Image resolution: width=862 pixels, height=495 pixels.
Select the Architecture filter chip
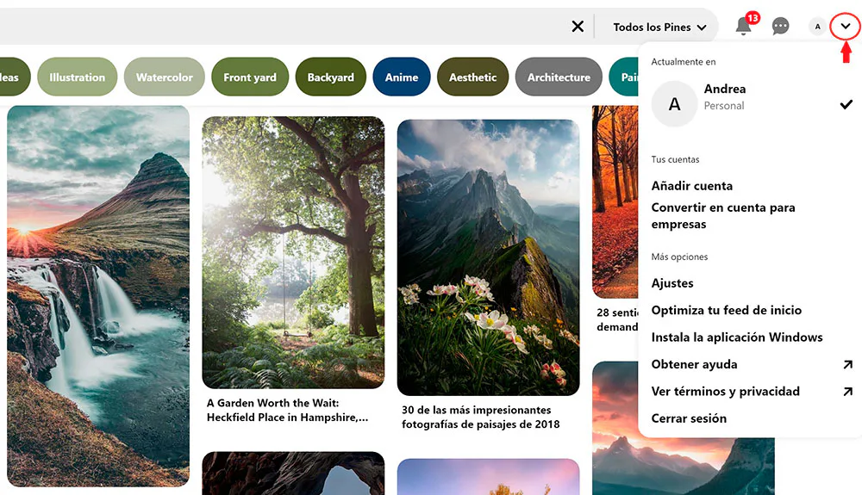click(x=559, y=77)
